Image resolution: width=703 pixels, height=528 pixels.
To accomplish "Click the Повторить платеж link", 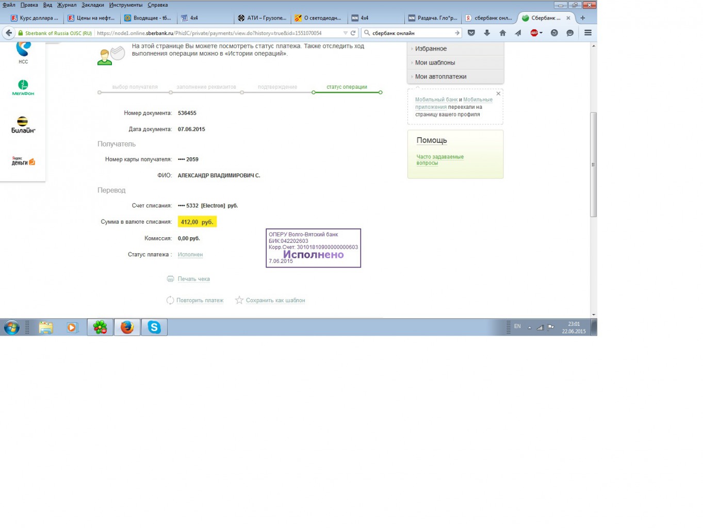I will click(x=200, y=300).
